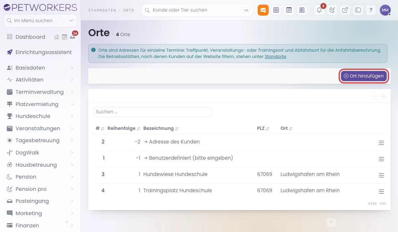Viewport: 398px width, 232px height.
Task: Click the Trainingsplatz Hundeschule cell
Action: click(177, 191)
